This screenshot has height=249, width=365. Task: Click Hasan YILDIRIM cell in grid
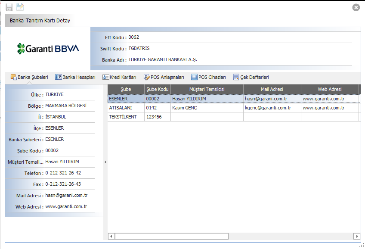click(207, 99)
